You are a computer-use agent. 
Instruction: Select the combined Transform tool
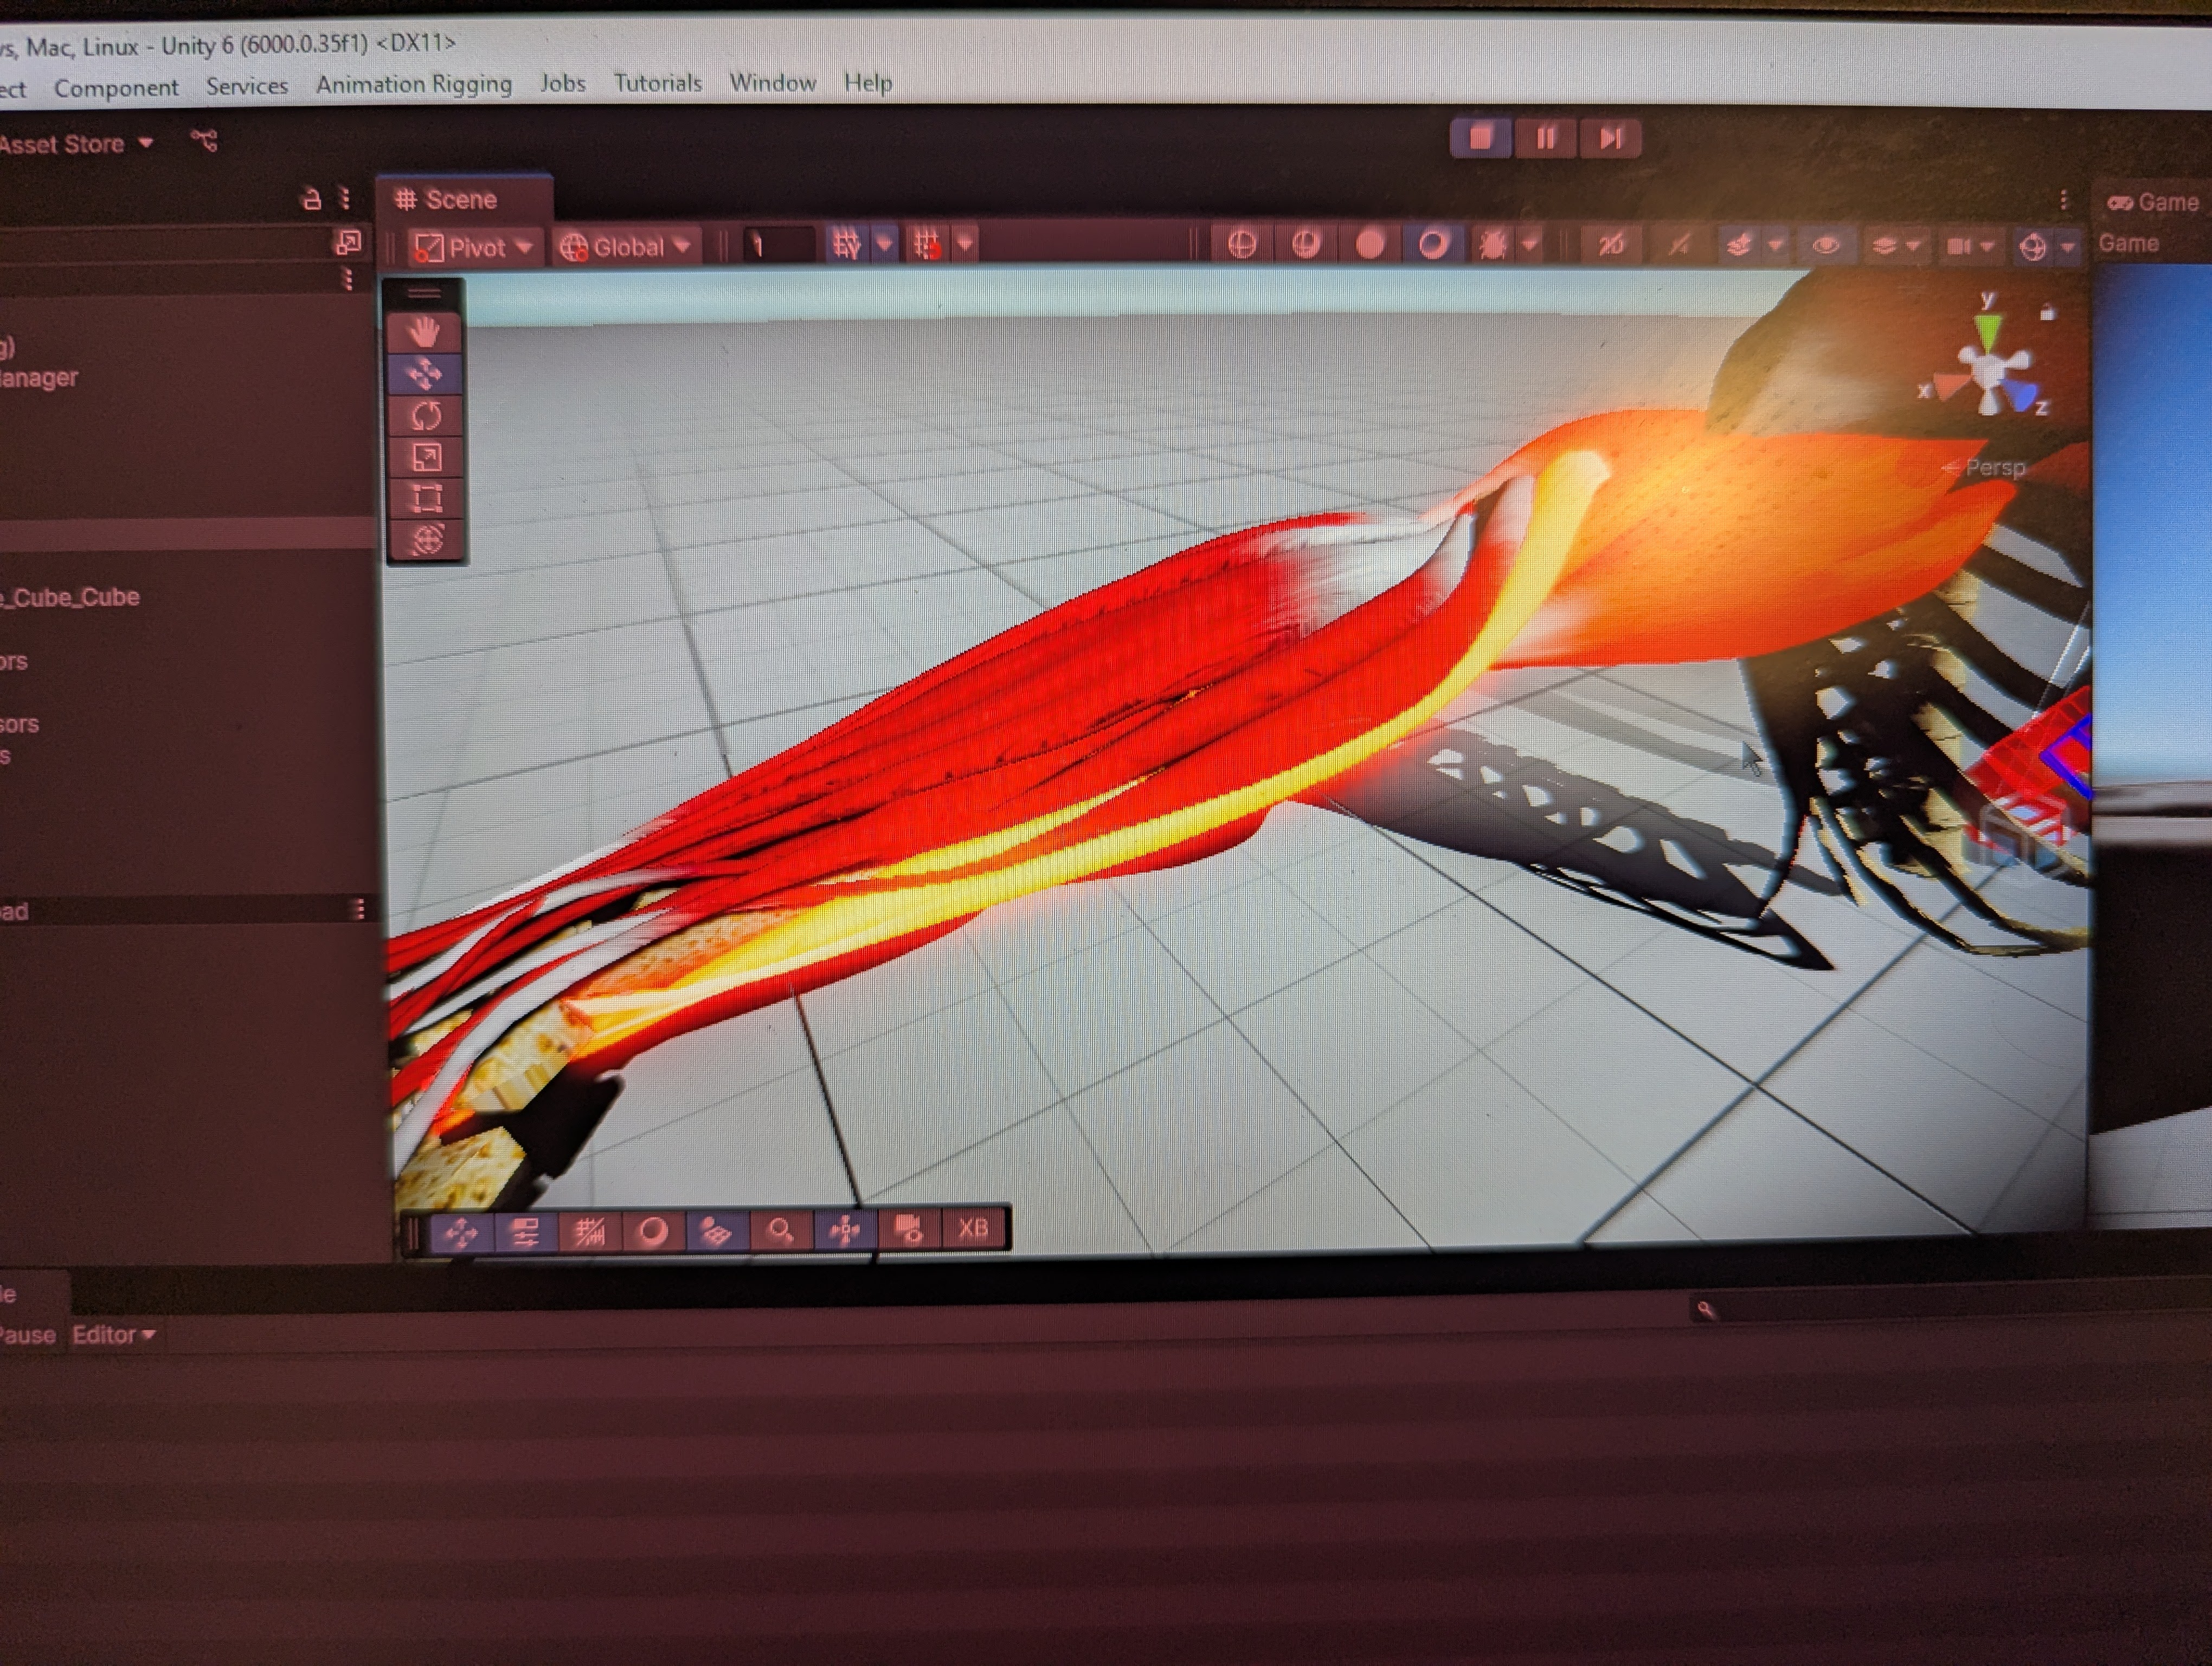coord(427,540)
